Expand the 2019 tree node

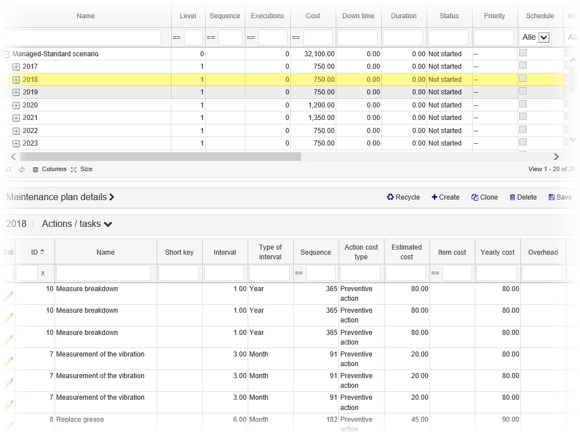(x=16, y=93)
